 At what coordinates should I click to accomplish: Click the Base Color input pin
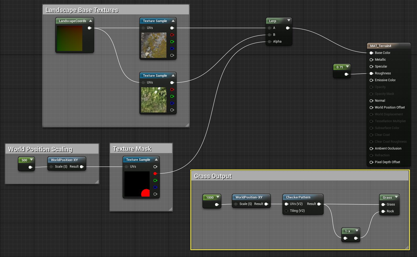371,53
